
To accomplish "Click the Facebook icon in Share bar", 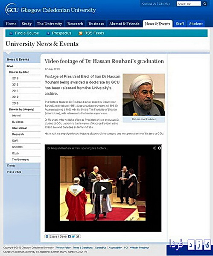I will pos(69,236).
